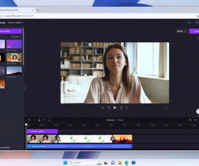Open Microsoft Edge from taskbar

pos(127,163)
